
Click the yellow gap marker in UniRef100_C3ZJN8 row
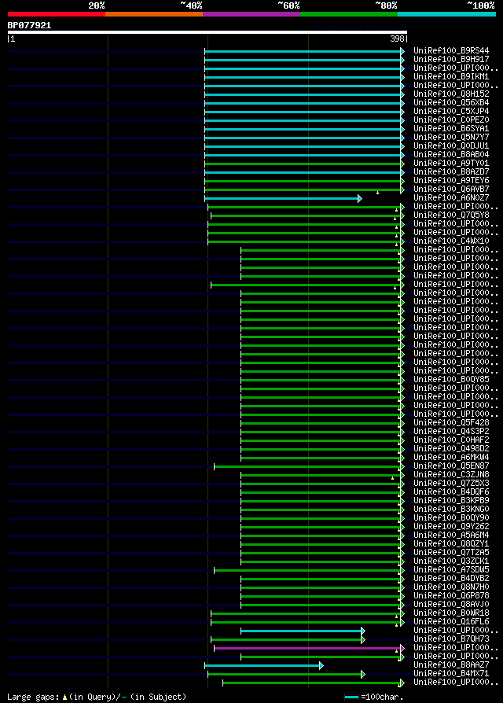pyautogui.click(x=392, y=478)
